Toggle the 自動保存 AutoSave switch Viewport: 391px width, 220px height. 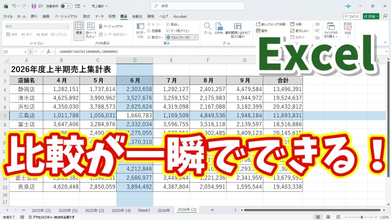tap(67, 6)
